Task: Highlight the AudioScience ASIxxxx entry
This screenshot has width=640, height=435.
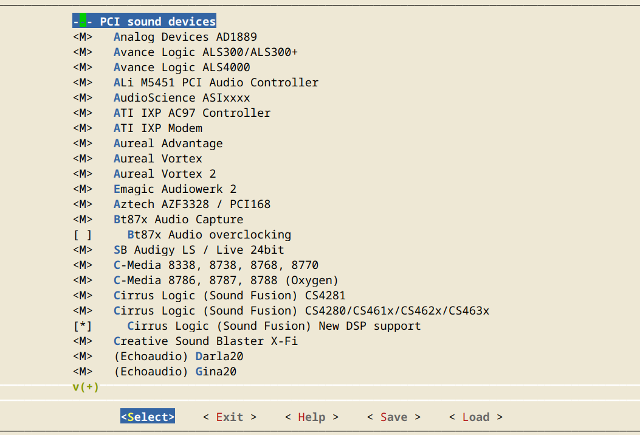Action: point(182,98)
